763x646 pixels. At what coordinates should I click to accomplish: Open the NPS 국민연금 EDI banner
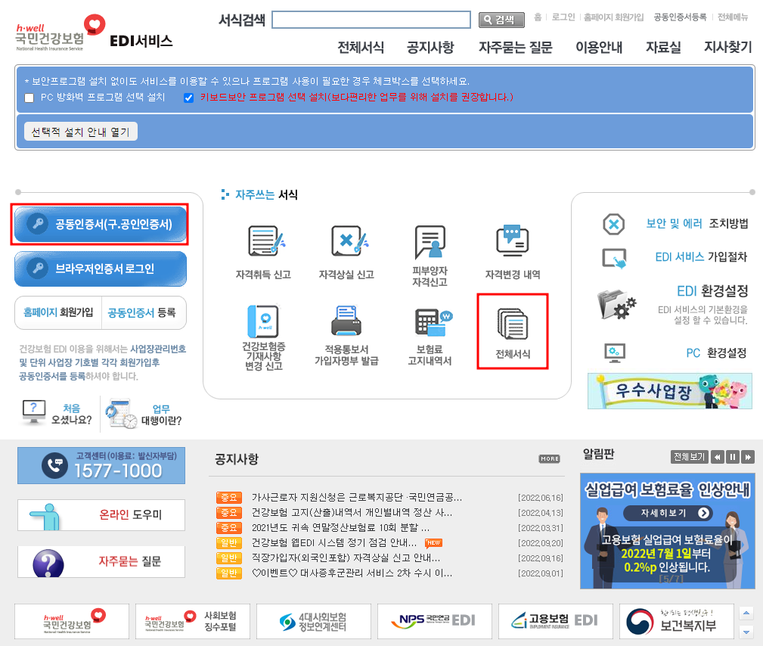click(x=435, y=621)
